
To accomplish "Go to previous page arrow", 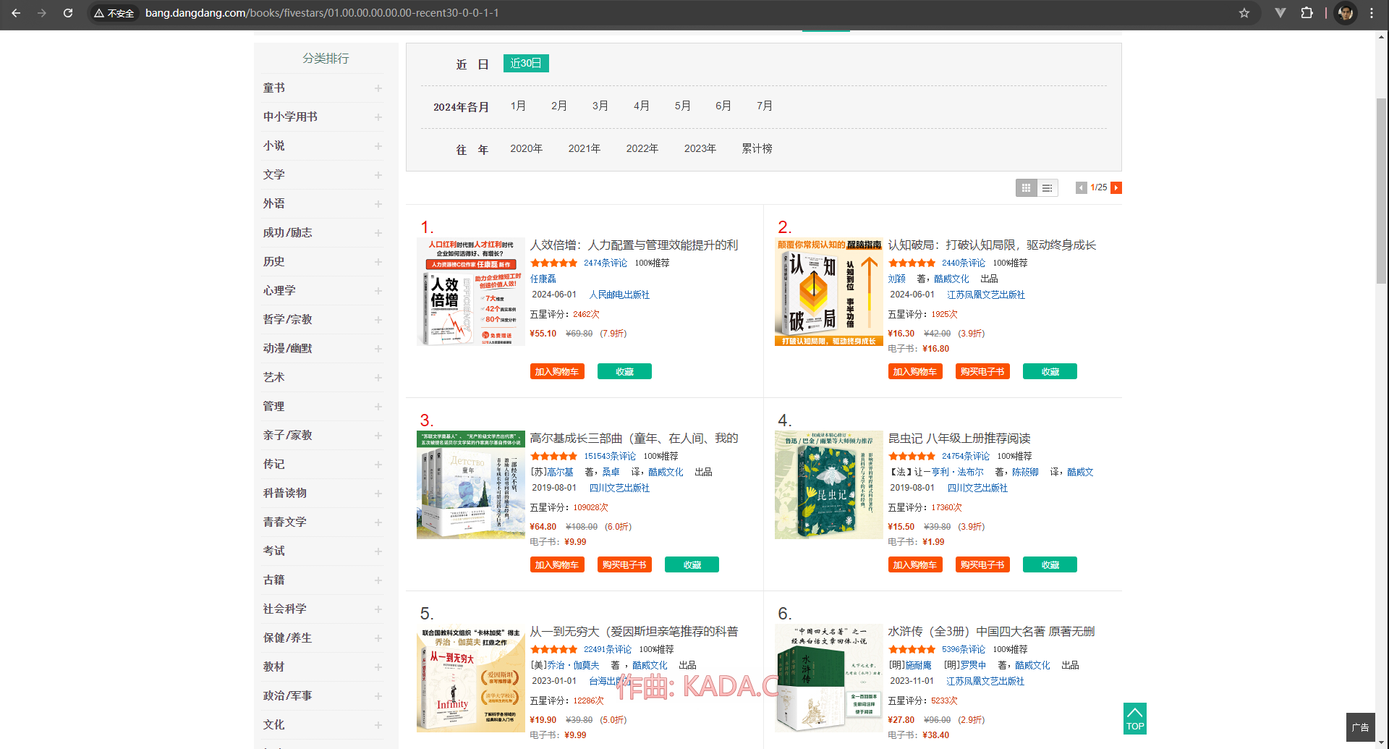I will coord(1081,188).
